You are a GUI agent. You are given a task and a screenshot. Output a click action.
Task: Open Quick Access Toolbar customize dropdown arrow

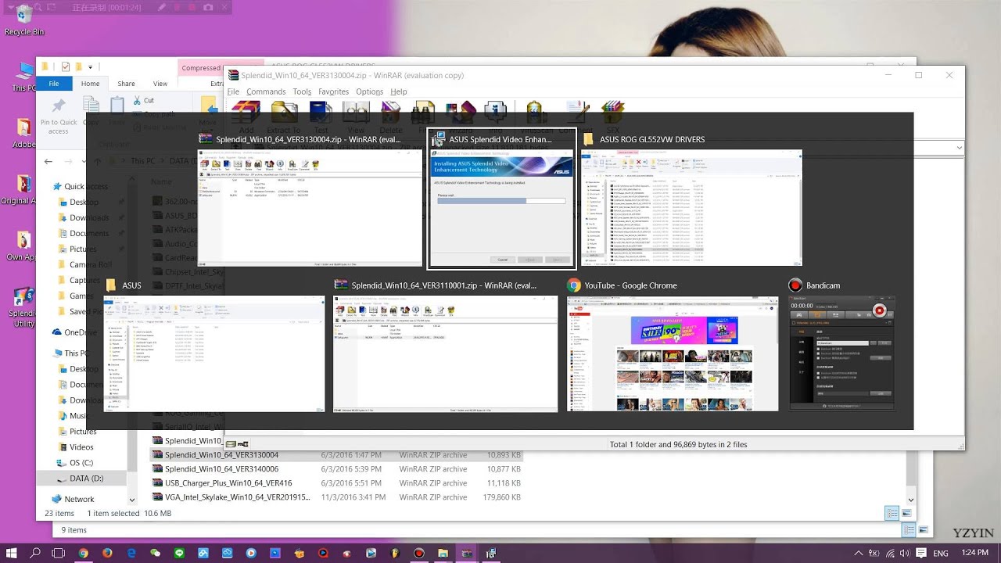[x=90, y=67]
